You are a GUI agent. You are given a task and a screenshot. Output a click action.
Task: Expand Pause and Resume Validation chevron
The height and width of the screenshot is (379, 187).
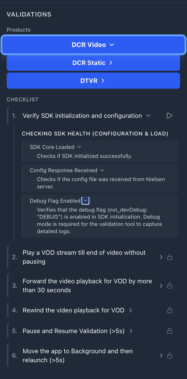[x=130, y=331]
